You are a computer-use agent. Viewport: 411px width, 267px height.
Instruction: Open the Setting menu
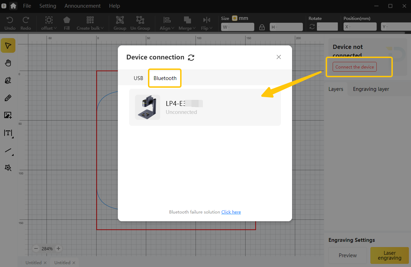[x=48, y=6]
